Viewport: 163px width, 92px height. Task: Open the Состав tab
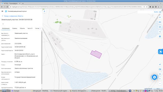pos(37,28)
